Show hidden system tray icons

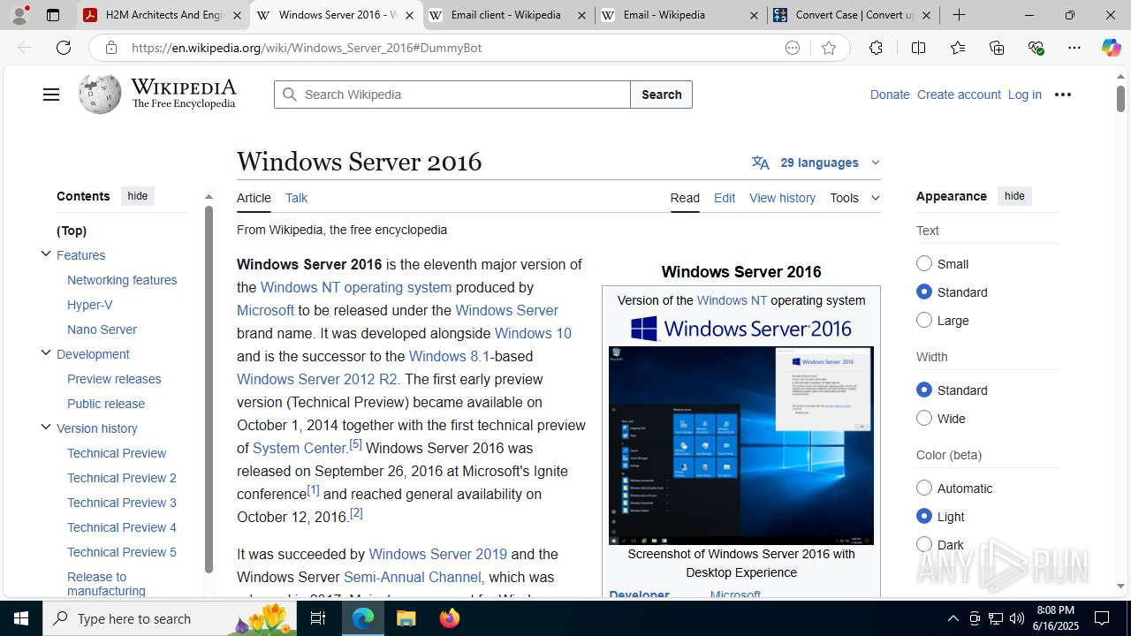953,618
